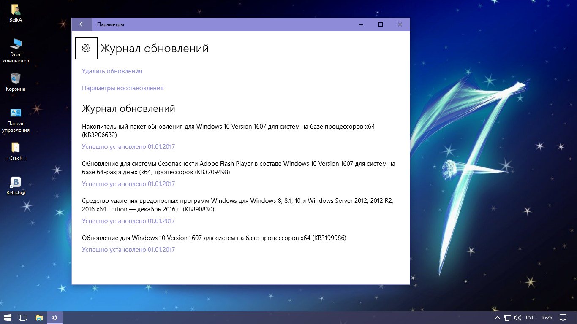Open install status under KB3209498 update

[128, 184]
